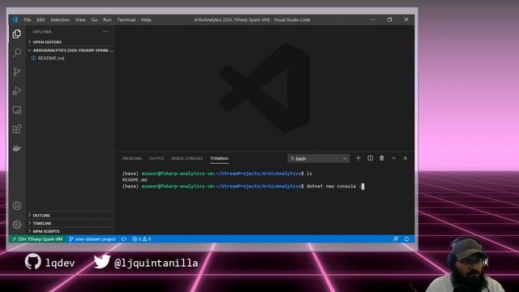Click the feedback icon in status bar
Image resolution: width=519 pixels, height=292 pixels.
(396, 239)
